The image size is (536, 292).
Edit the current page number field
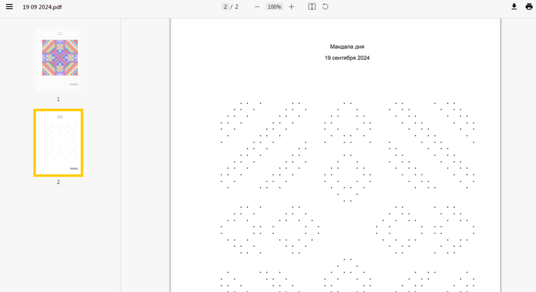tap(226, 7)
